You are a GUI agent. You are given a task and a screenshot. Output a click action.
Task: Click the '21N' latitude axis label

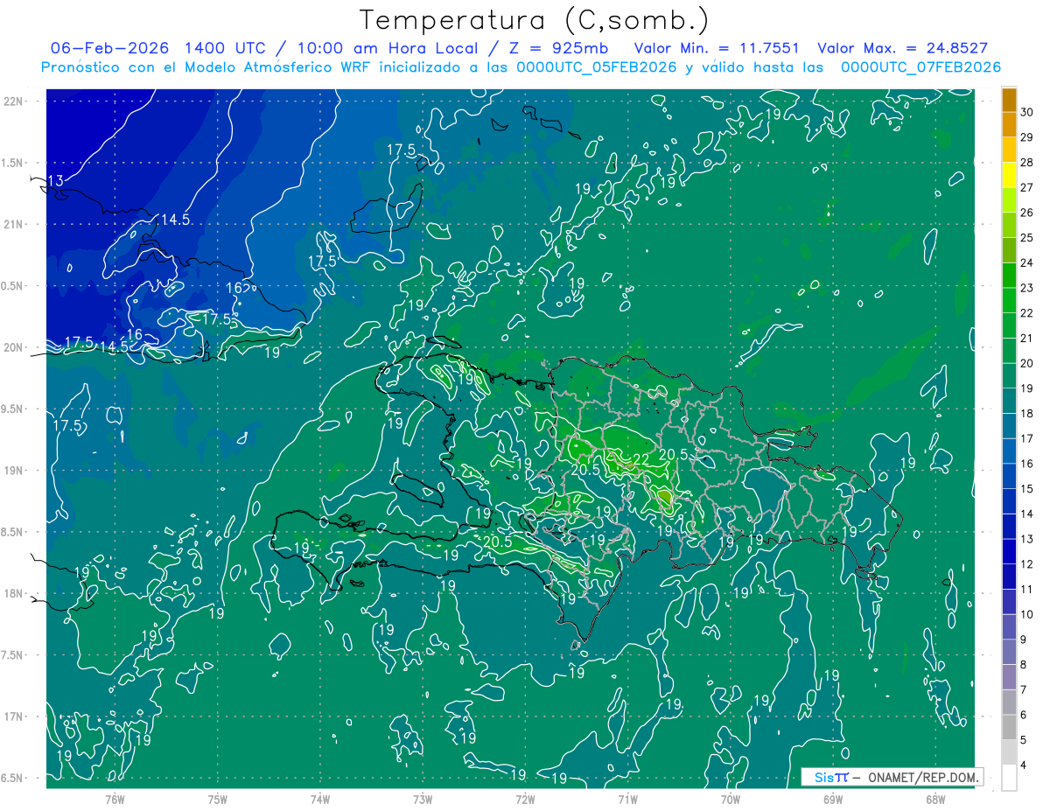[x=12, y=224]
